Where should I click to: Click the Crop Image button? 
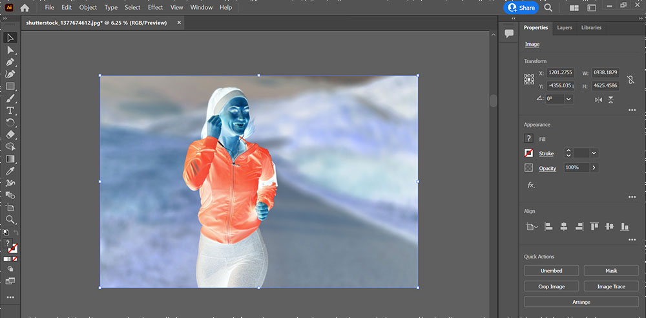[551, 286]
